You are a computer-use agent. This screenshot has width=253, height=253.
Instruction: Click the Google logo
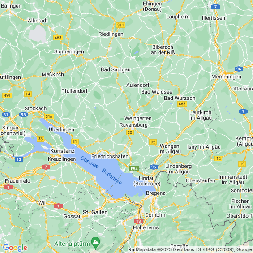click(x=15, y=248)
